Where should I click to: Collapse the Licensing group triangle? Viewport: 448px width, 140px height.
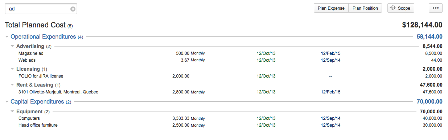point(13,69)
